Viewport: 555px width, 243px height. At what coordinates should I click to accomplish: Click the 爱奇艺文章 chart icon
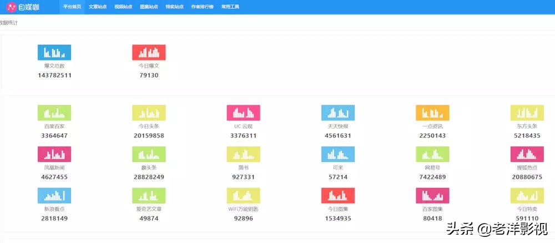click(149, 196)
